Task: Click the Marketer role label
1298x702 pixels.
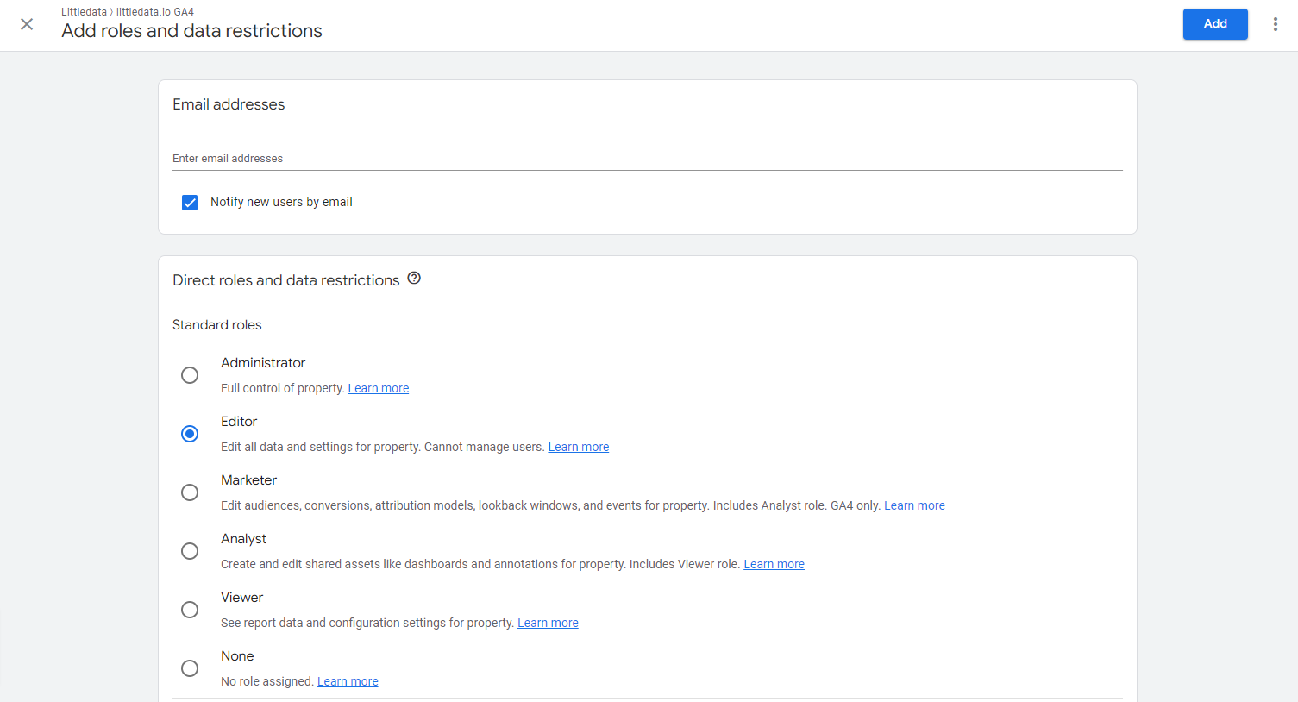Action: [x=248, y=480]
